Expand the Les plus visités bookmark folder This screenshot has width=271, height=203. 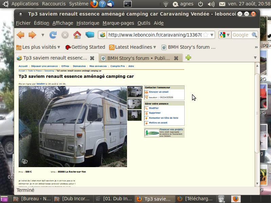(38, 47)
